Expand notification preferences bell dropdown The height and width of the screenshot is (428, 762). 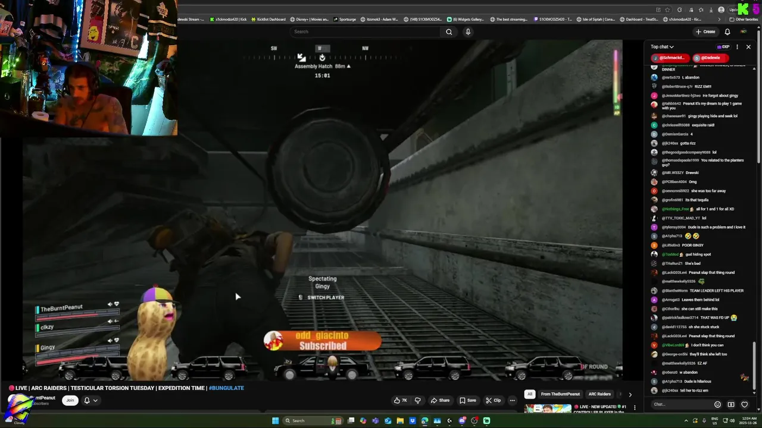click(x=90, y=400)
